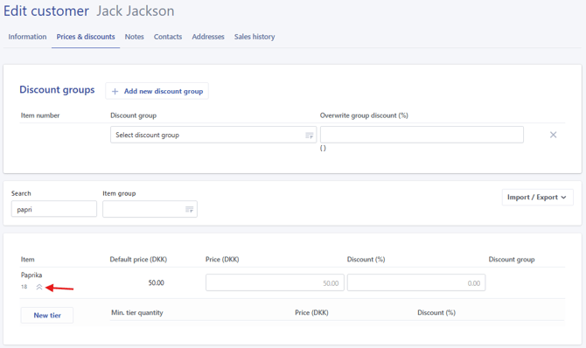Click the Paprika Price (DKK) input field
This screenshot has width=586, height=348.
[275, 282]
